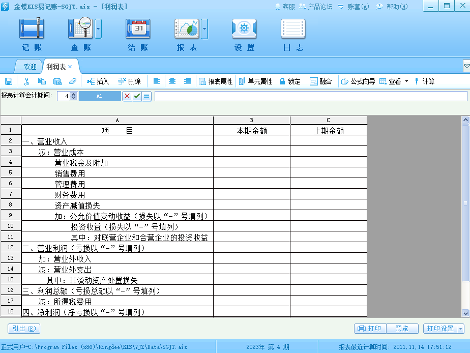Open the 日志 log module
Screen dimensions: 470x353
coord(293,35)
